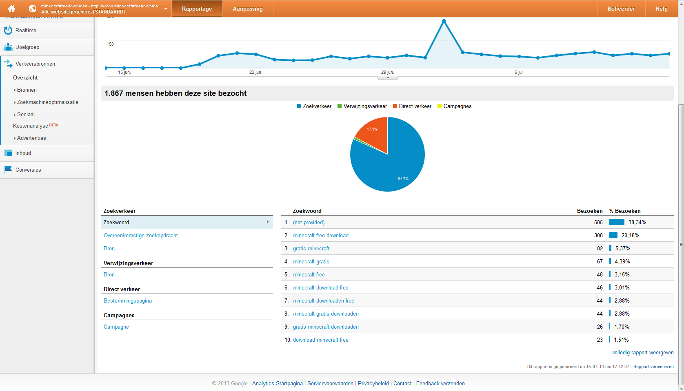Open the account selector dropdown arrow
684x391 pixels.
[166, 9]
